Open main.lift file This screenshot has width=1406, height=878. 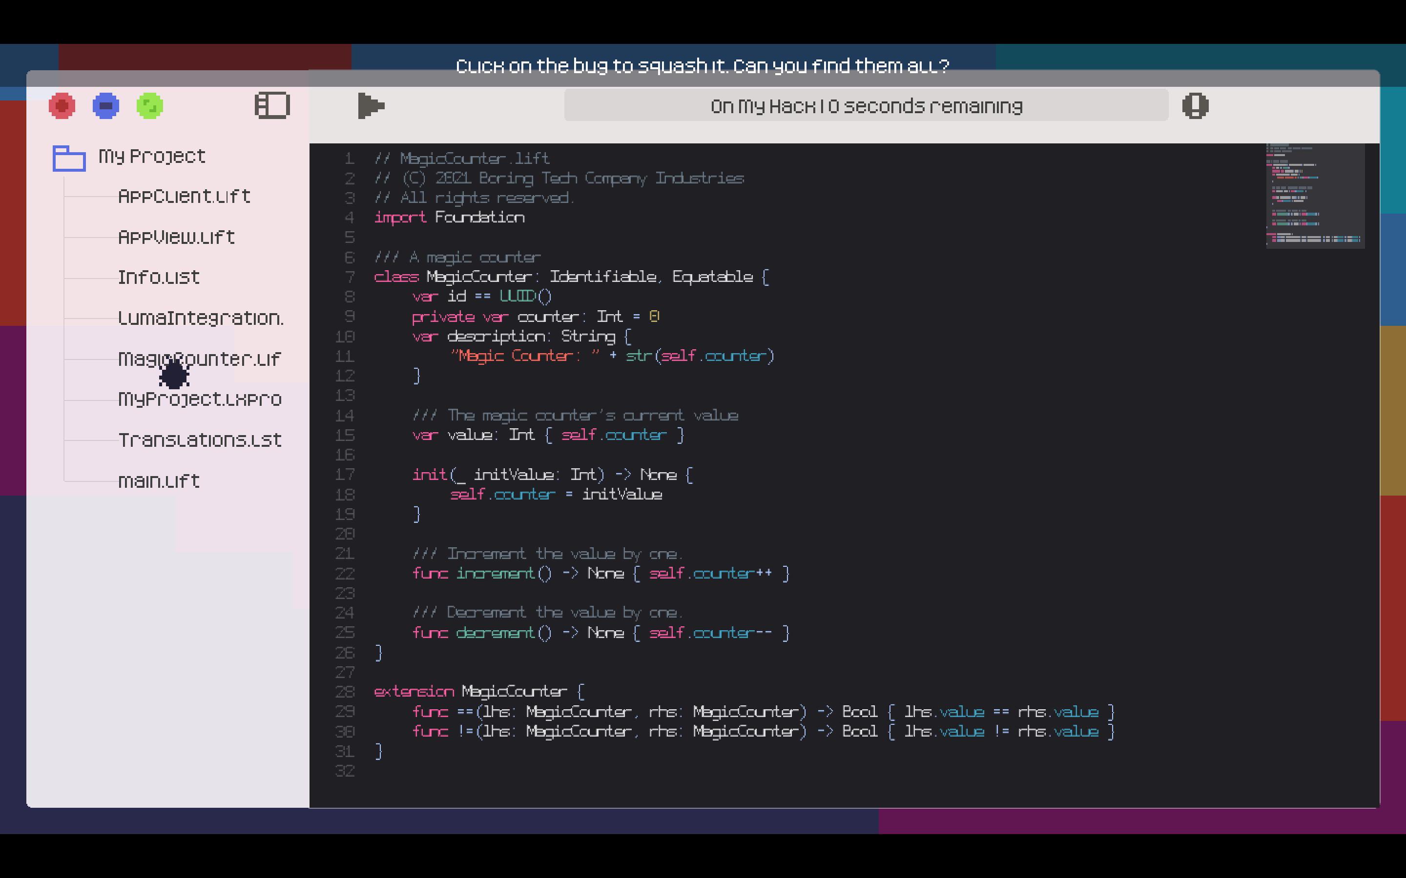[159, 481]
